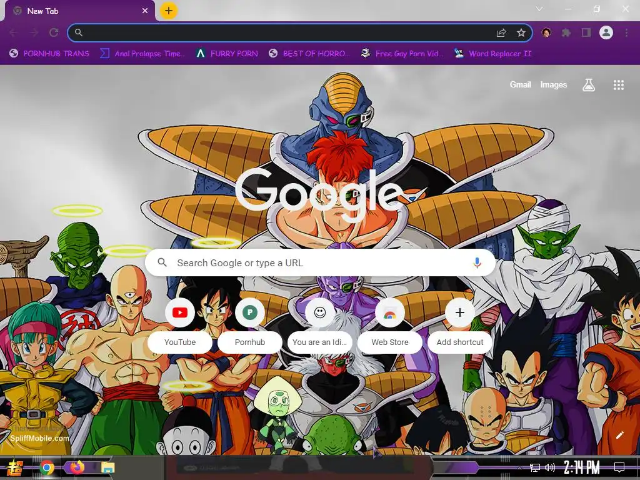The image size is (640, 480).
Task: Go back using the back arrow
Action: click(x=14, y=32)
